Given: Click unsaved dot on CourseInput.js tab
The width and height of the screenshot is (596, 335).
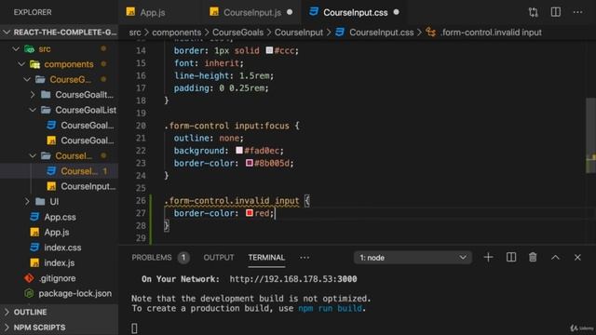Looking at the screenshot, I should click(x=290, y=12).
